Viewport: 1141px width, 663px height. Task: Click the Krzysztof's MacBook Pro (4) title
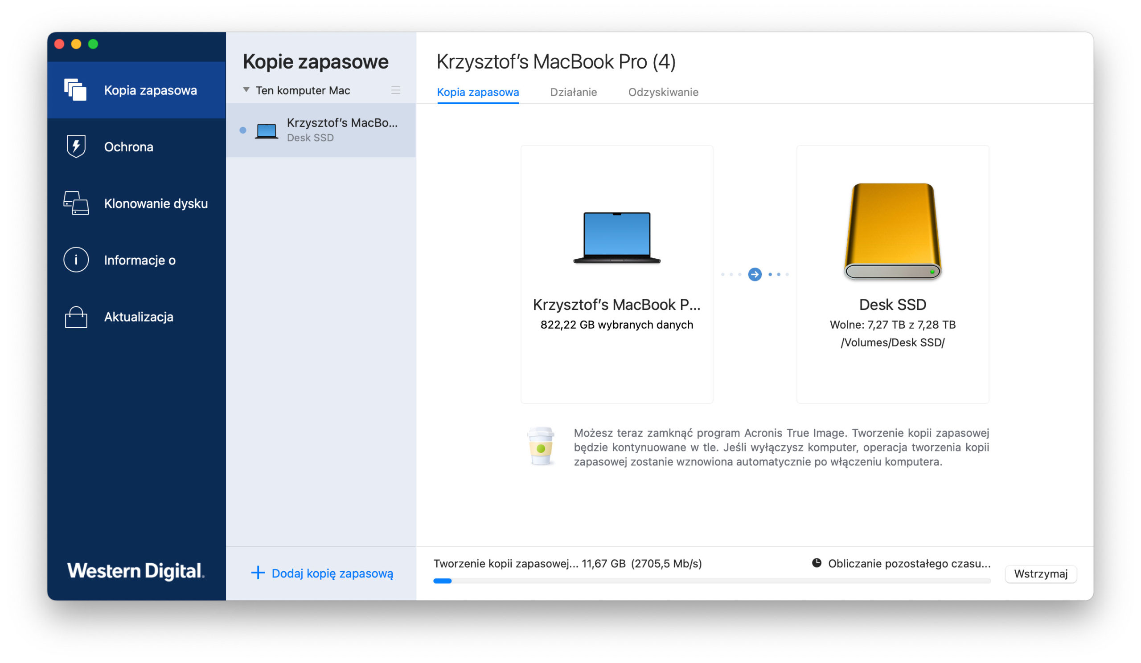556,61
